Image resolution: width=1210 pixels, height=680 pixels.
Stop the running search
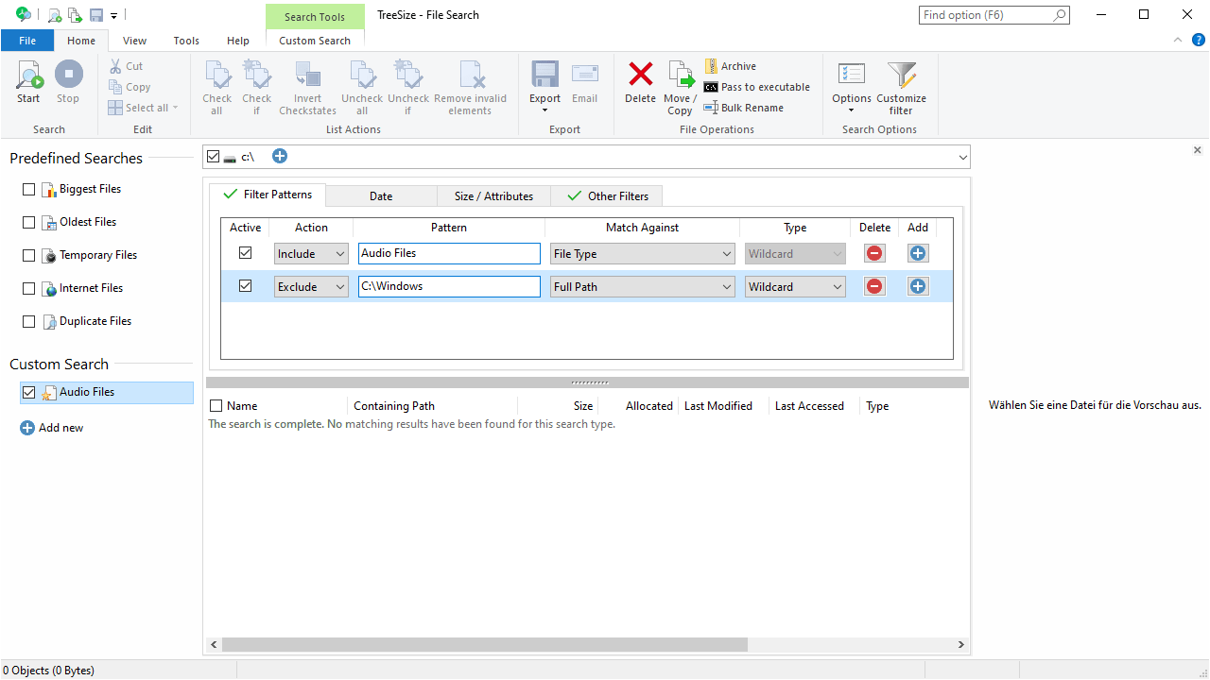[67, 83]
